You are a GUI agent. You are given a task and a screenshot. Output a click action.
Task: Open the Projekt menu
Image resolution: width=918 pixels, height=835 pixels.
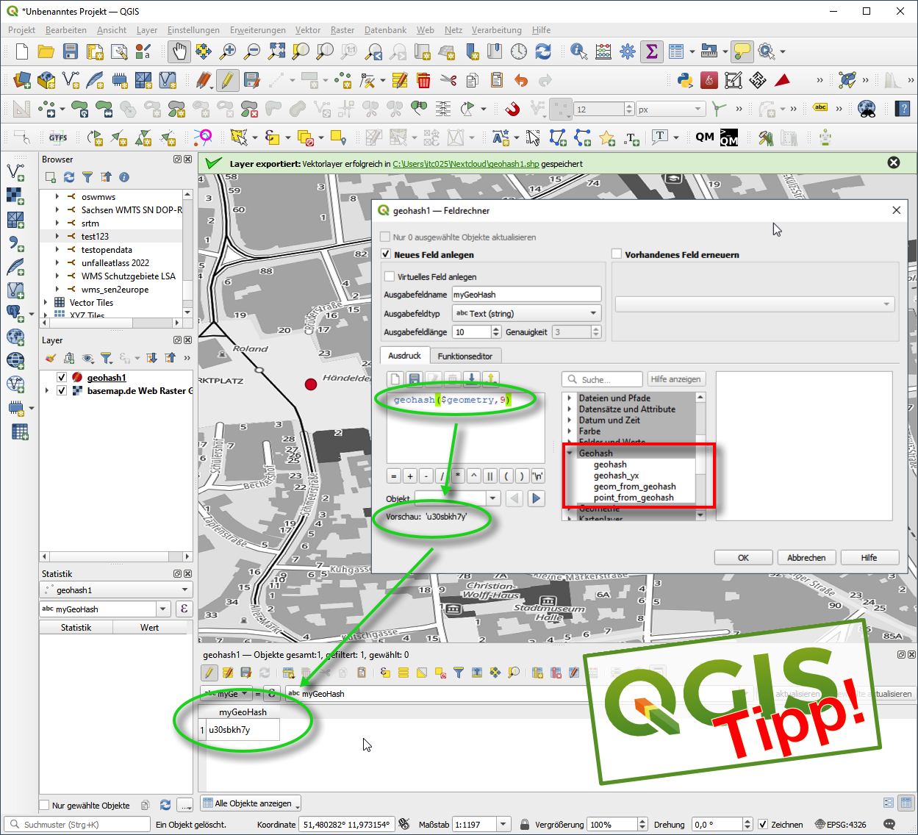click(x=21, y=30)
